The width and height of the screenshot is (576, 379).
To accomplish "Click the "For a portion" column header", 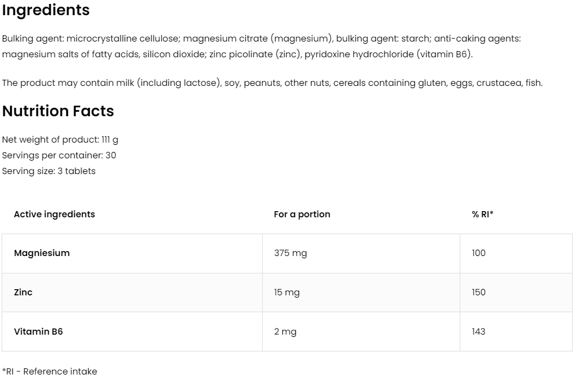I will pos(302,214).
